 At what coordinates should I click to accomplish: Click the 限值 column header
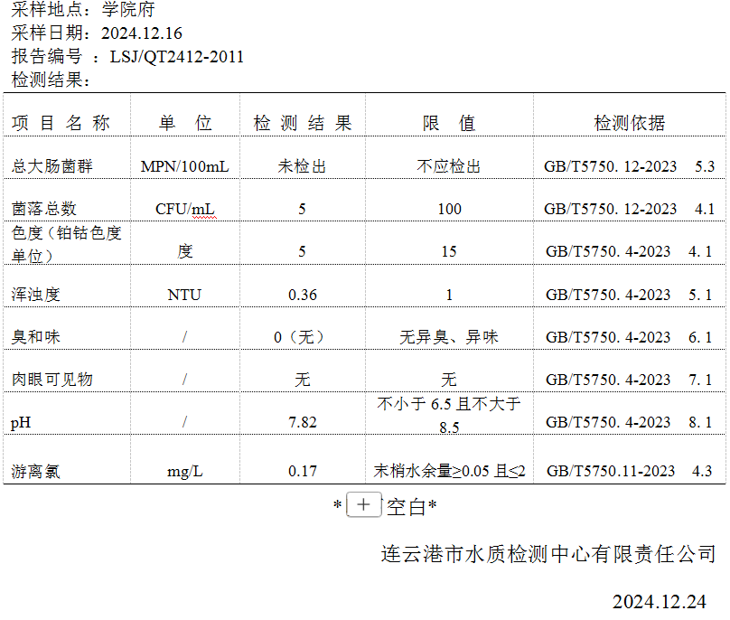(x=449, y=124)
